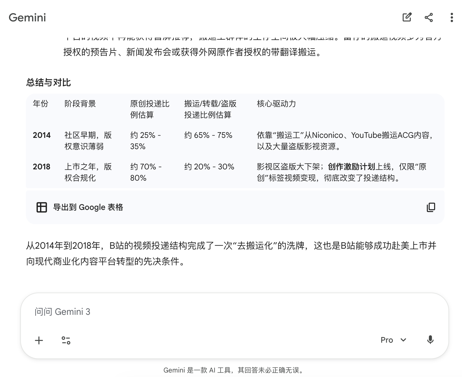Copy the summary table with copy icon

431,207
